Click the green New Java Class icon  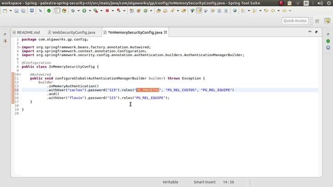click(x=146, y=10)
